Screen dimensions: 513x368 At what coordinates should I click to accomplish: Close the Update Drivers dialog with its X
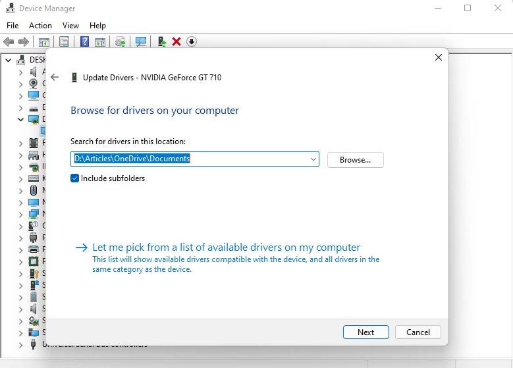439,57
